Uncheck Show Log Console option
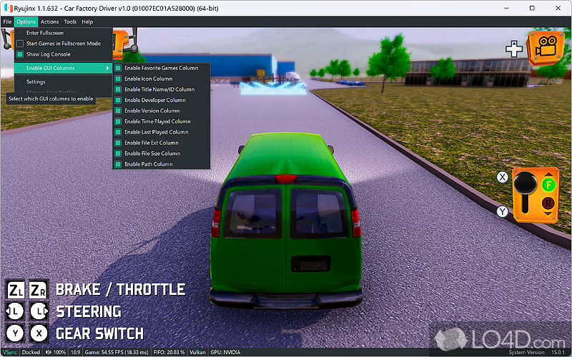Image resolution: width=572 pixels, height=357 pixels. pos(20,54)
